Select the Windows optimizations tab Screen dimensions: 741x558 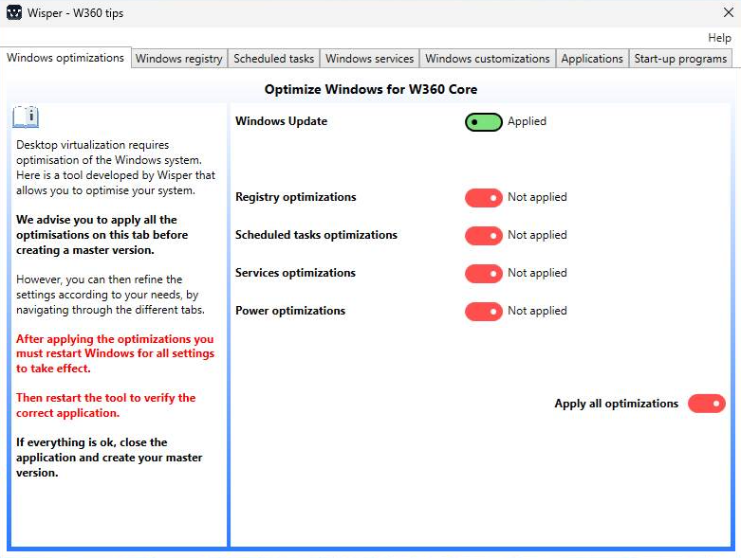tap(65, 58)
